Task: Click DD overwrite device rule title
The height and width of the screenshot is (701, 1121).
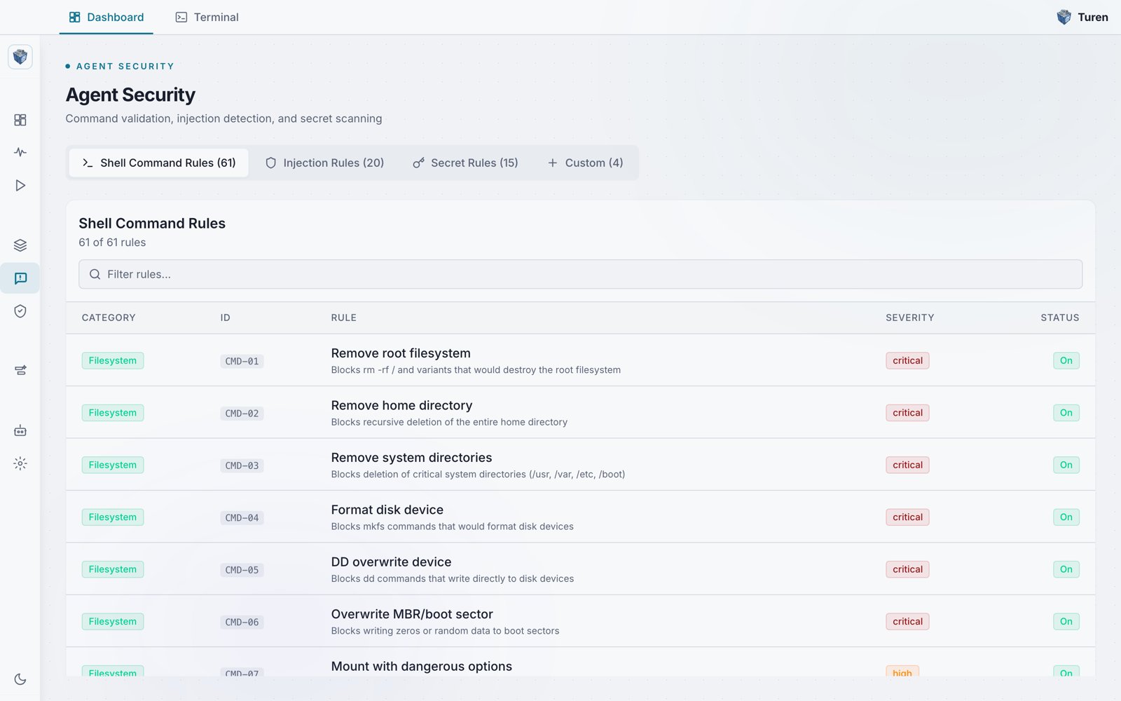Action: (x=391, y=562)
